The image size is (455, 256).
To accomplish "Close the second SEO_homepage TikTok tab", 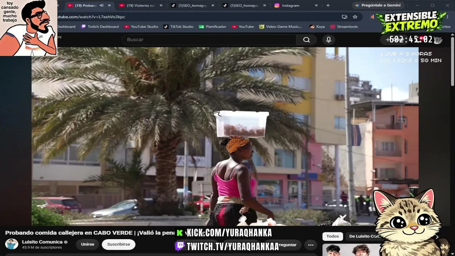I will tap(264, 5).
